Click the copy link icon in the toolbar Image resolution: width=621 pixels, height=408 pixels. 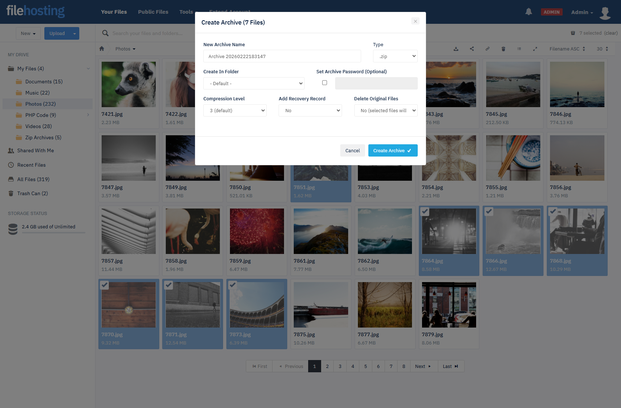(487, 49)
